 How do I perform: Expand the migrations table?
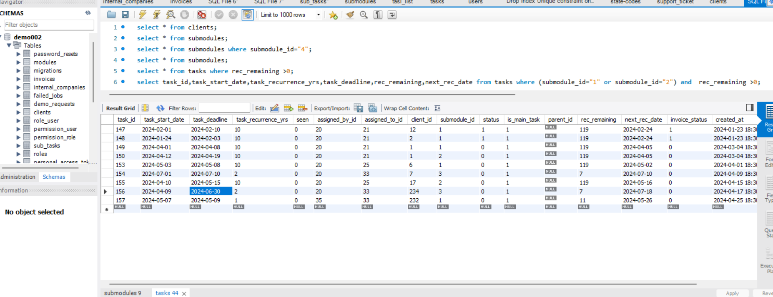click(18, 70)
